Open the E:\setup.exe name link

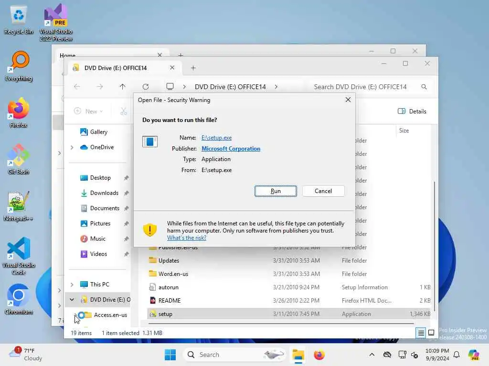pos(216,138)
